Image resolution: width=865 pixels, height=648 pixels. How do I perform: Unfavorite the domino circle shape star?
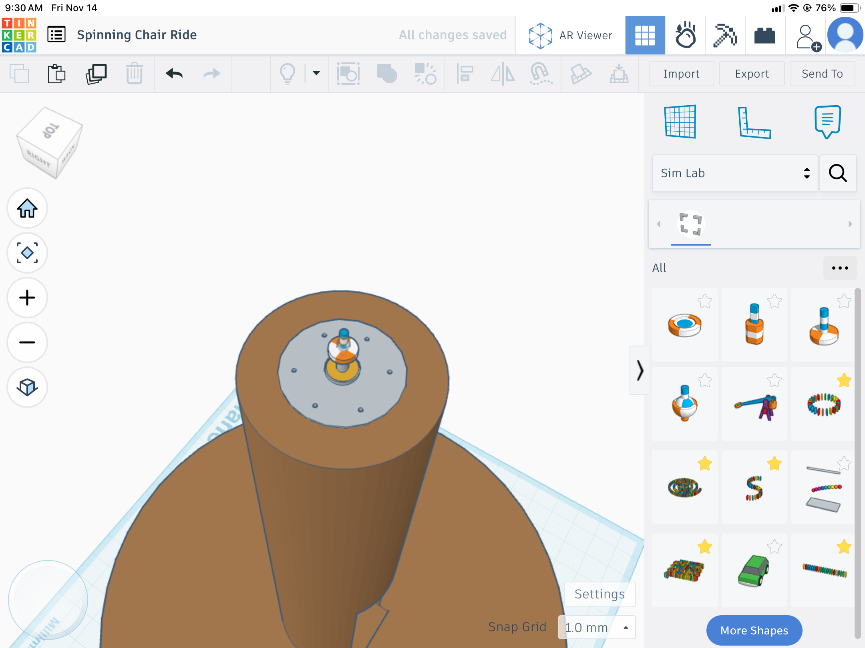(x=844, y=380)
